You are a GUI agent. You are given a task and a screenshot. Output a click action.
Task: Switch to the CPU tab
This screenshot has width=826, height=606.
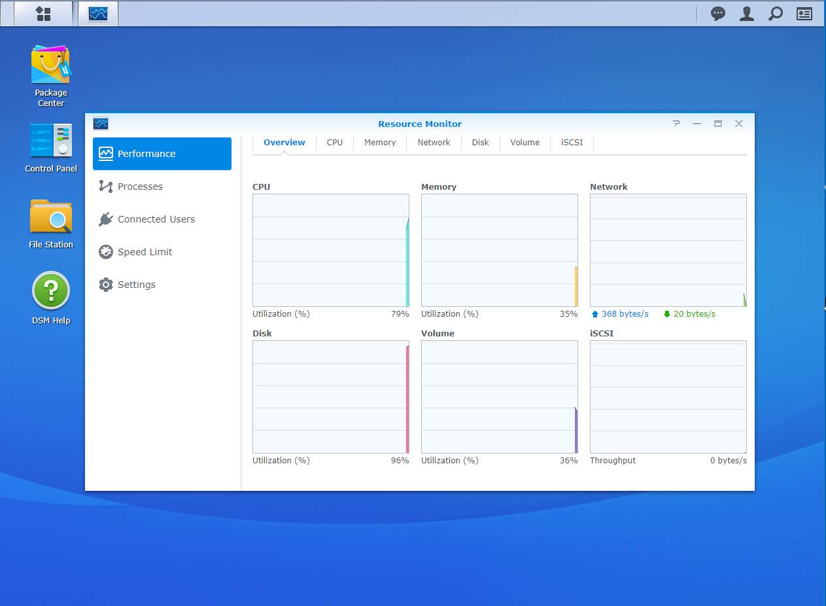(x=334, y=142)
